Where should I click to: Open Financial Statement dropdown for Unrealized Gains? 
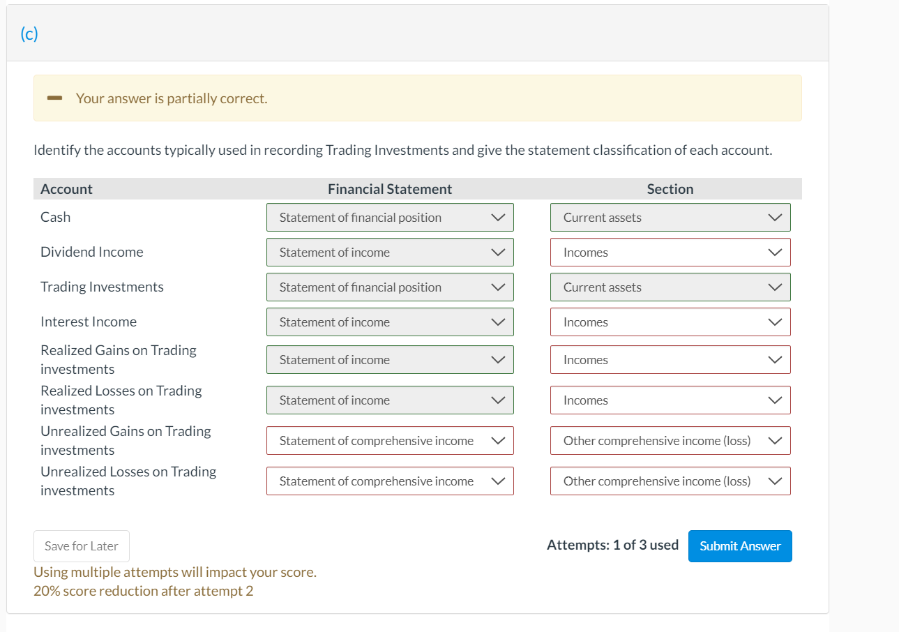point(390,440)
